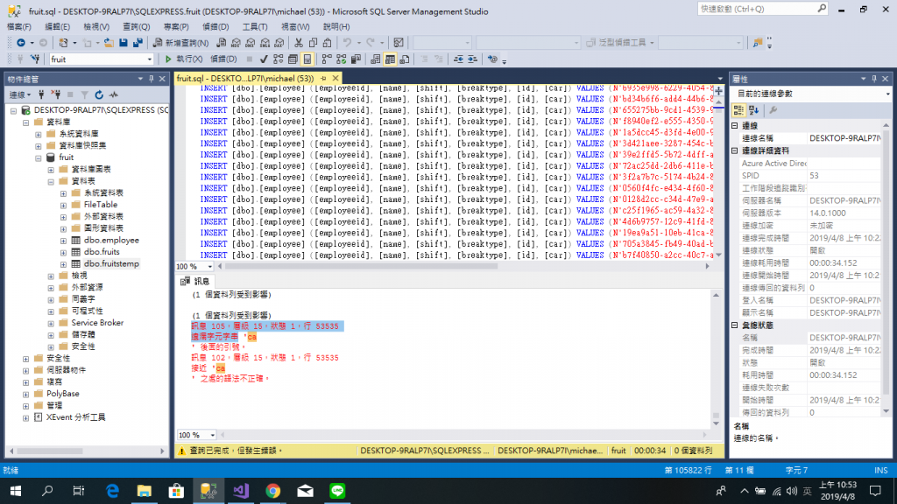The height and width of the screenshot is (504, 897).
Task: Click the messages pane vertical scrollbar
Action: pos(716,359)
